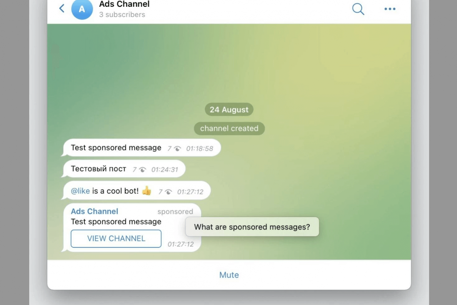Click the '3 subscribers' text in header
The image size is (457, 305).
tap(122, 14)
